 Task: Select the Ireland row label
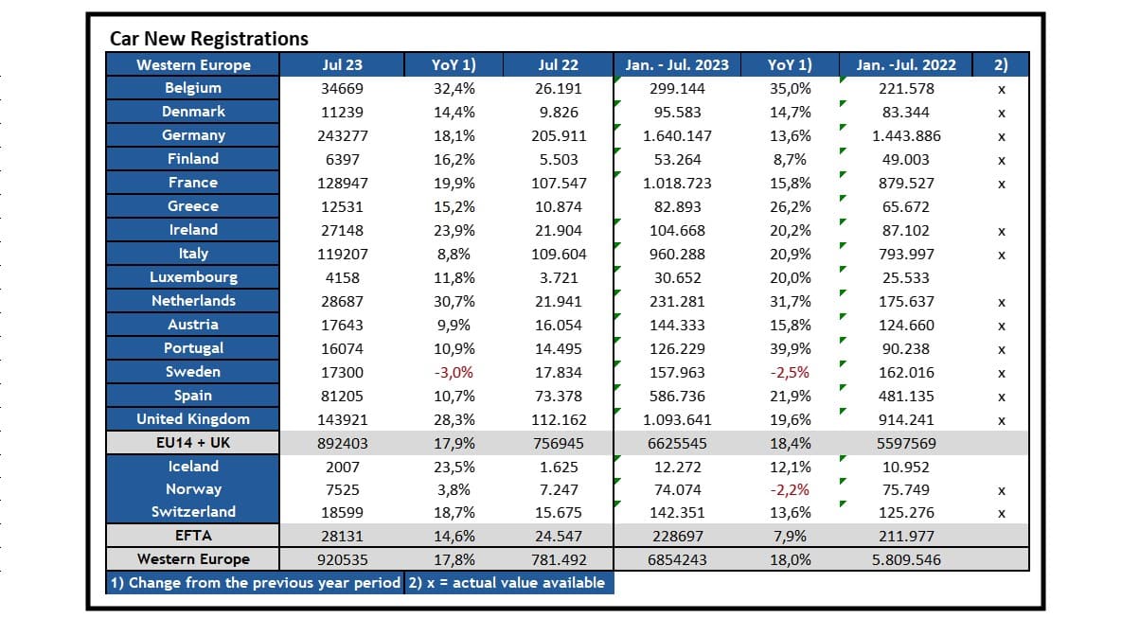(x=193, y=230)
